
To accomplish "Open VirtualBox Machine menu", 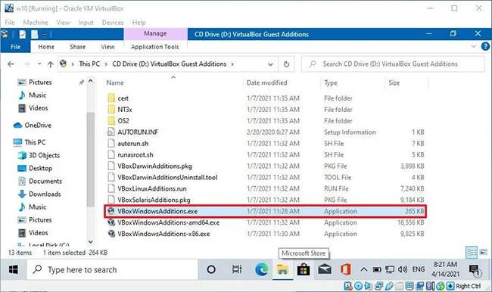I will (x=36, y=22).
